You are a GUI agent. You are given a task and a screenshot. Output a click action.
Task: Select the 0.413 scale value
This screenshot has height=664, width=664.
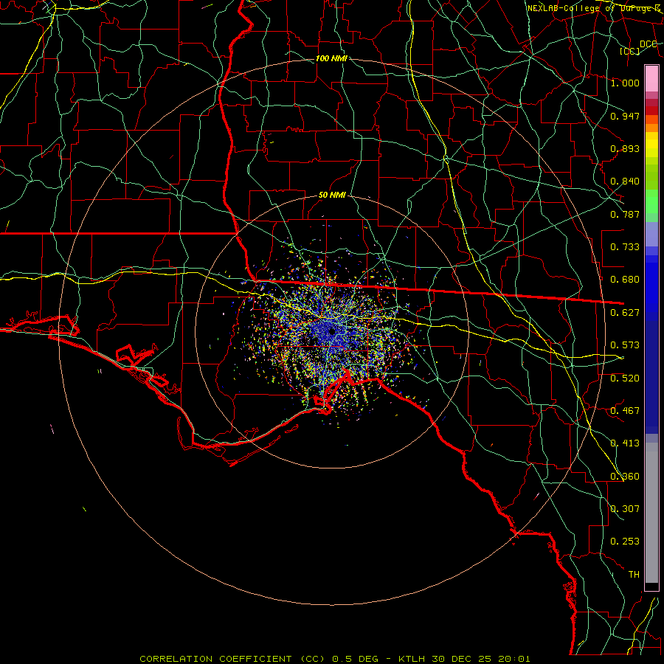click(625, 443)
